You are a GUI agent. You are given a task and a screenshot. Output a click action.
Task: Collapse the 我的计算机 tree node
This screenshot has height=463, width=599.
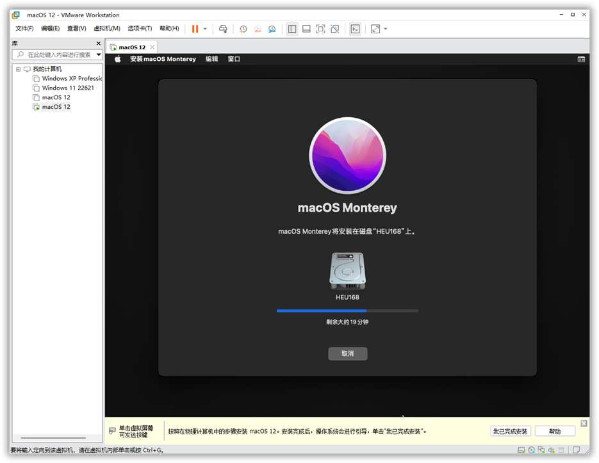click(x=19, y=69)
